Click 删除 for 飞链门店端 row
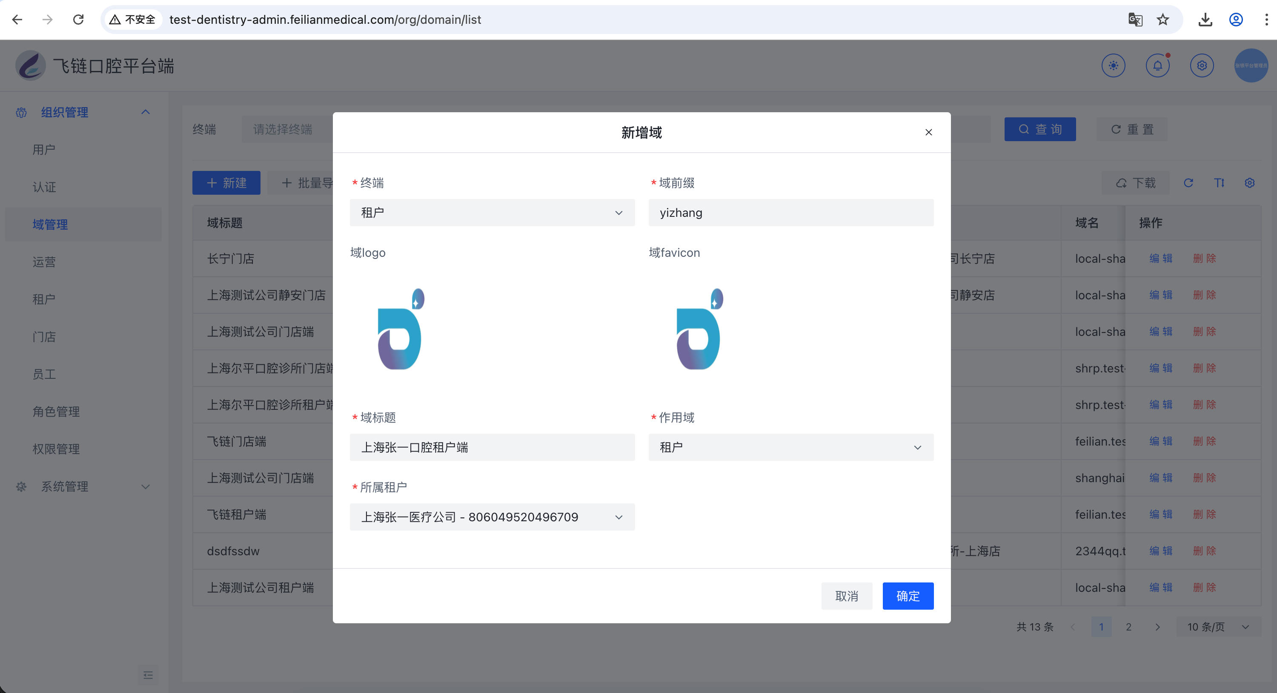 [x=1204, y=441]
